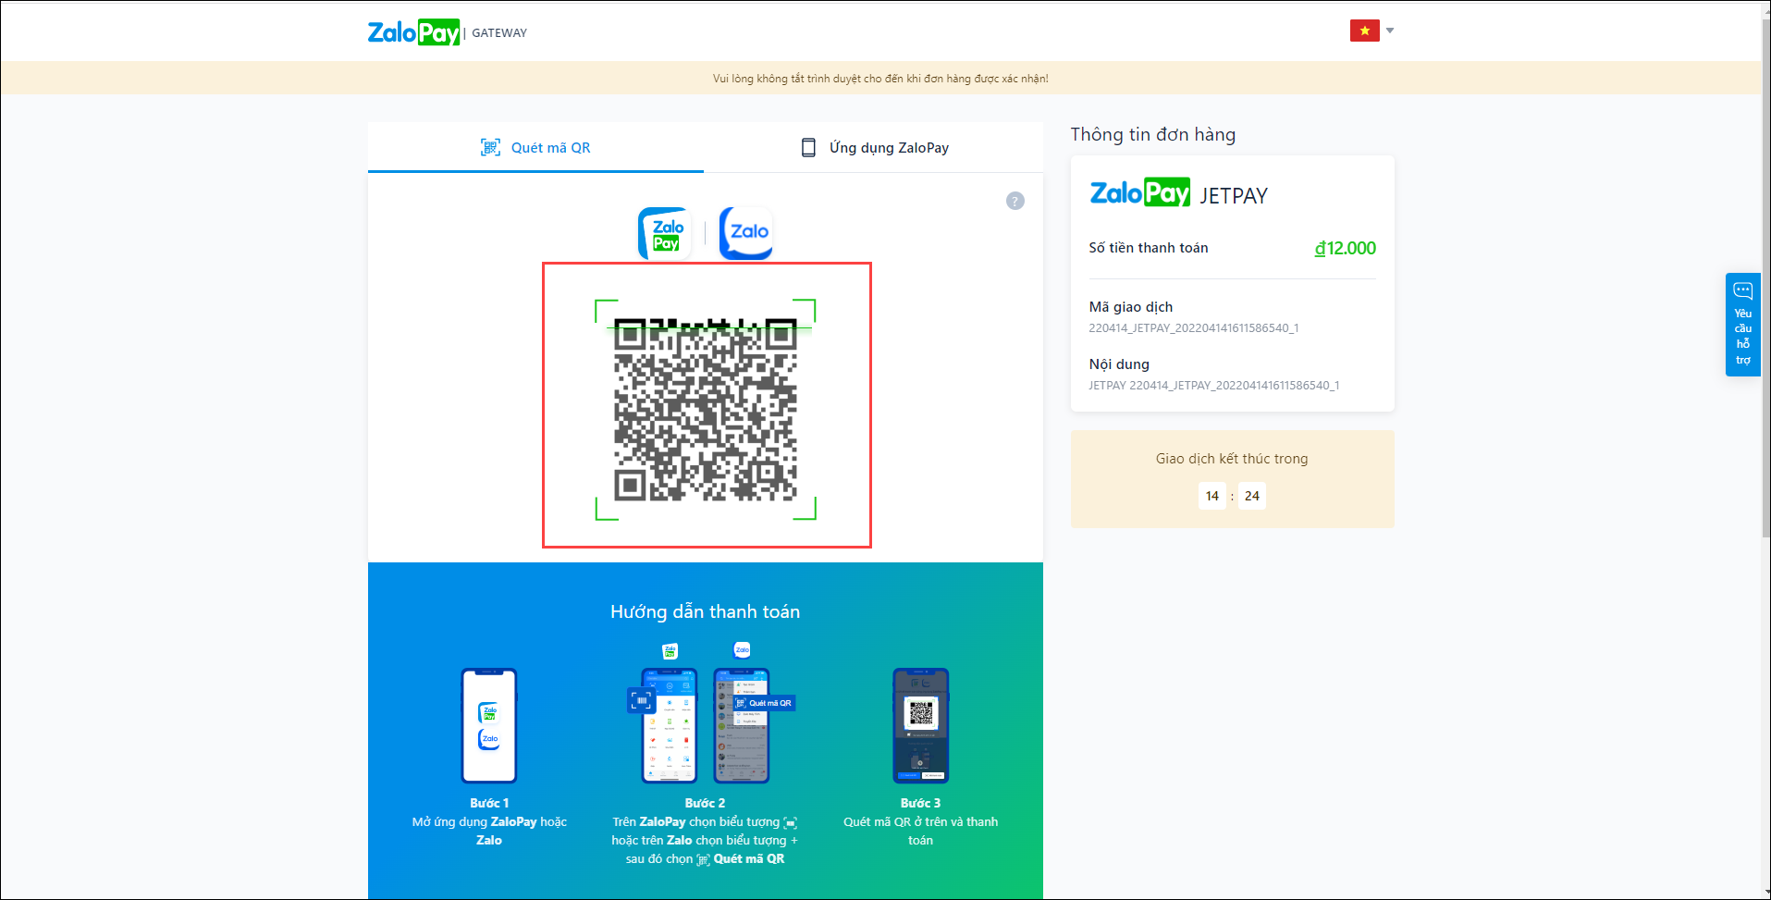Viewport: 1771px width, 900px height.
Task: Click the content text starting with JETPAY 220414_JETPAY
Action: (1214, 386)
